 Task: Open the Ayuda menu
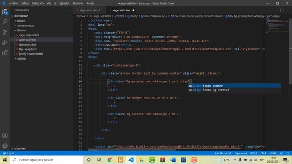click(x=90, y=3)
